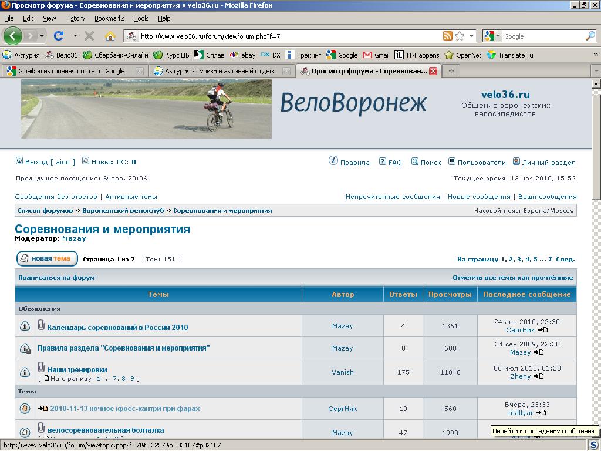601x451 pixels.
Task: Click the RSS feed icon in address bar
Action: (448, 36)
